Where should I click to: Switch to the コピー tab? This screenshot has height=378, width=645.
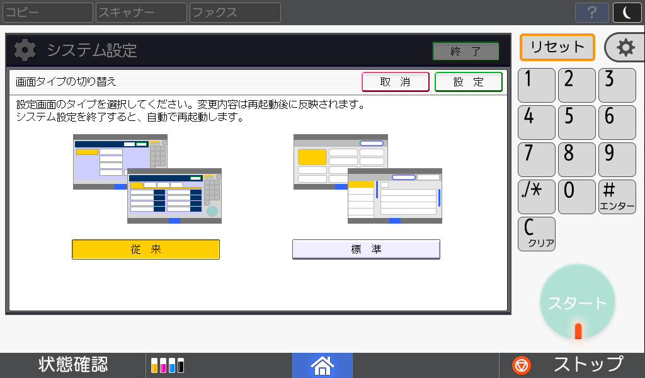[x=48, y=13]
